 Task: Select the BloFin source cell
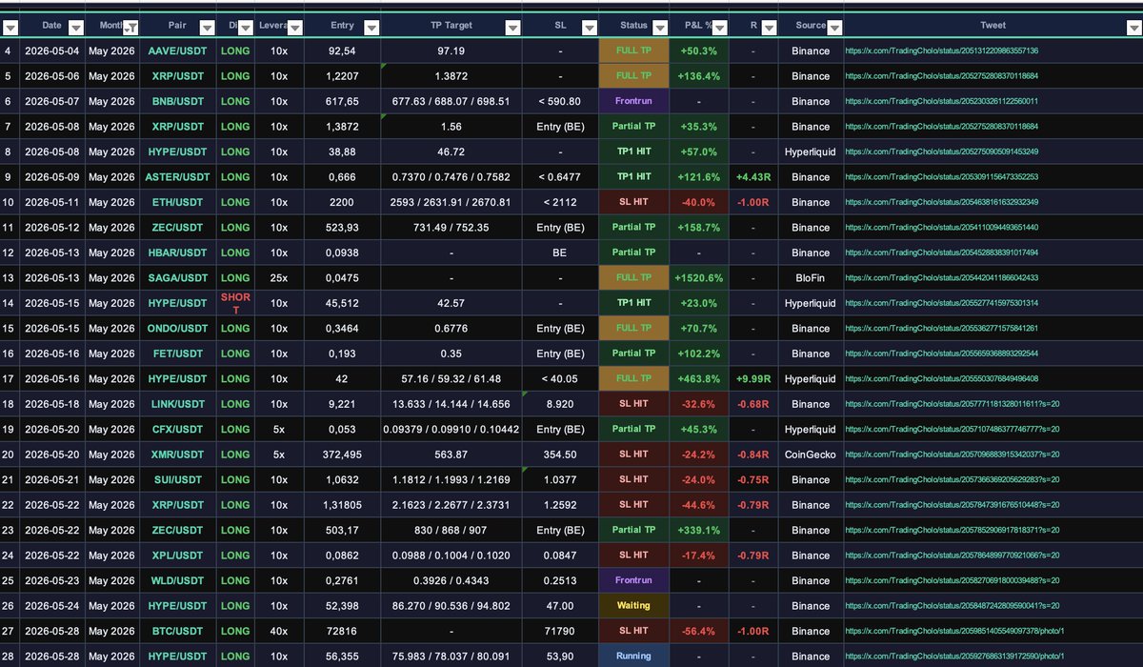(811, 278)
